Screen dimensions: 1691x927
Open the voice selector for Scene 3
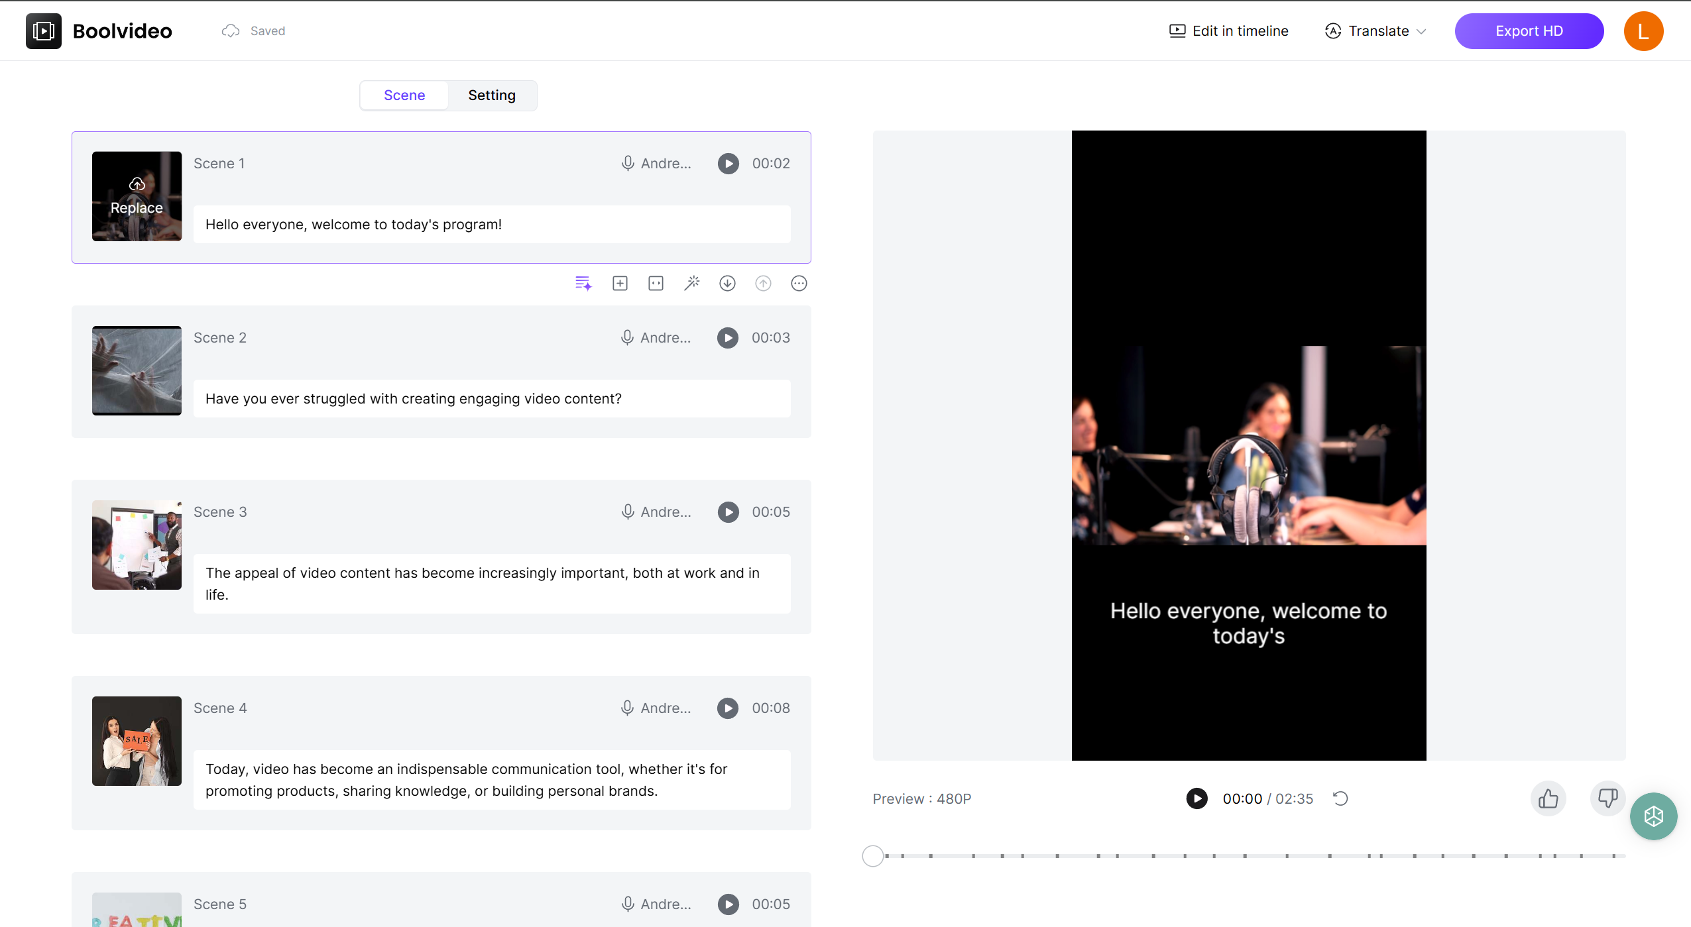(x=656, y=512)
